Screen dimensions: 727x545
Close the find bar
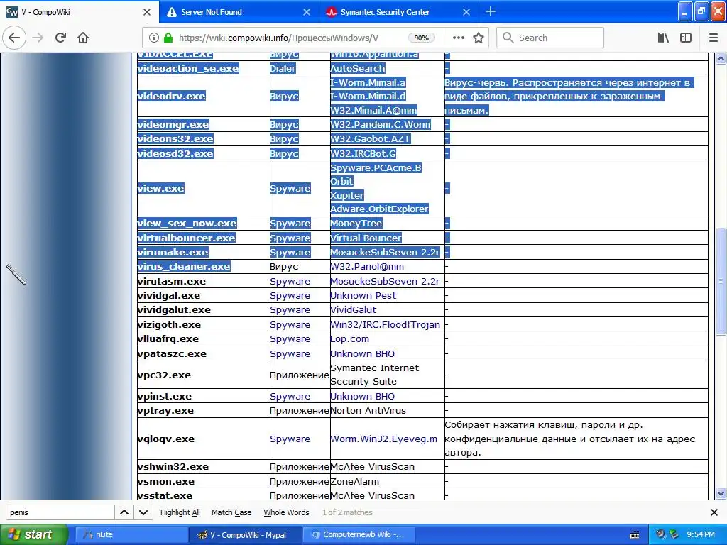(x=714, y=512)
